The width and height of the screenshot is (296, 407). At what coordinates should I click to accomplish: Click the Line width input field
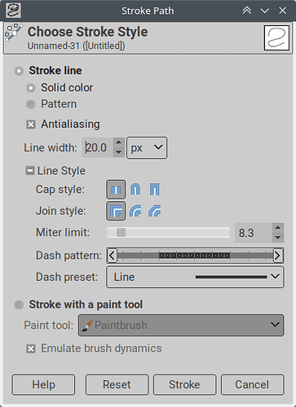[97, 147]
